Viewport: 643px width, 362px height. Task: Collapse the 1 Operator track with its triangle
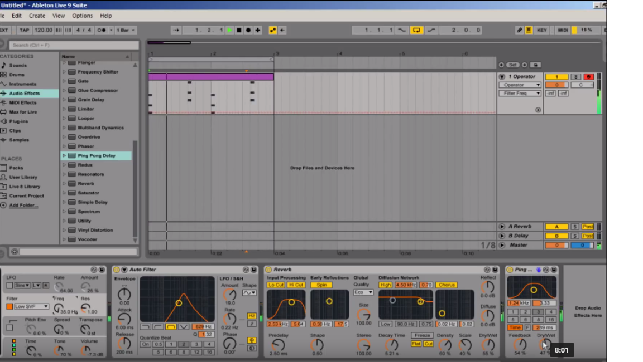pos(502,76)
